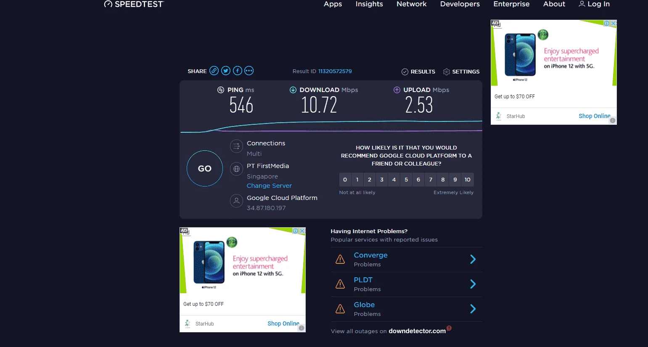648x347 pixels.
Task: Click iPhone 12 image in bottom-left ad
Action: tap(209, 263)
